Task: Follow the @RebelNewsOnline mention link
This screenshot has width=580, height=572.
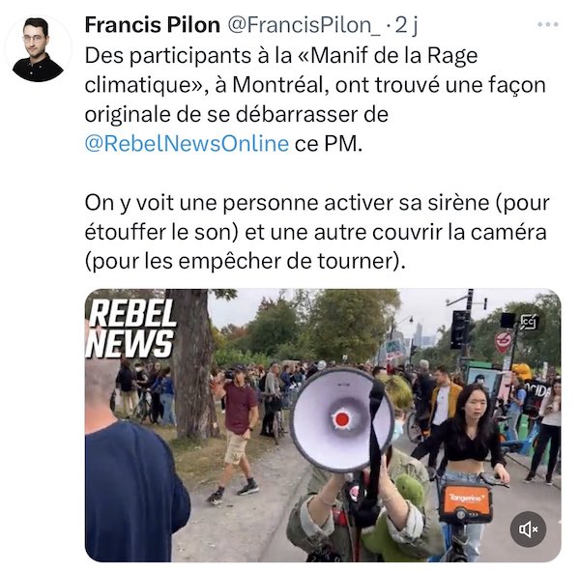Action: pos(187,143)
